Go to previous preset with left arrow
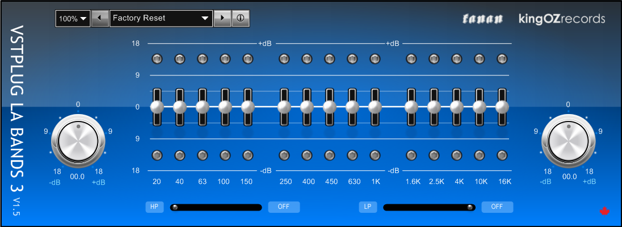 [x=100, y=18]
